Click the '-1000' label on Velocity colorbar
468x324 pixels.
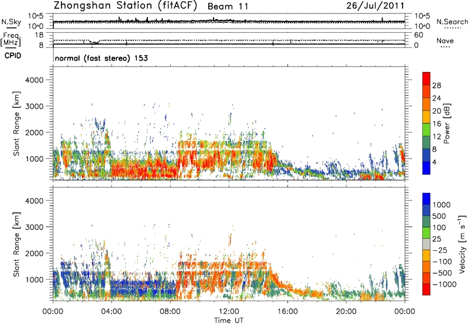pos(445,284)
